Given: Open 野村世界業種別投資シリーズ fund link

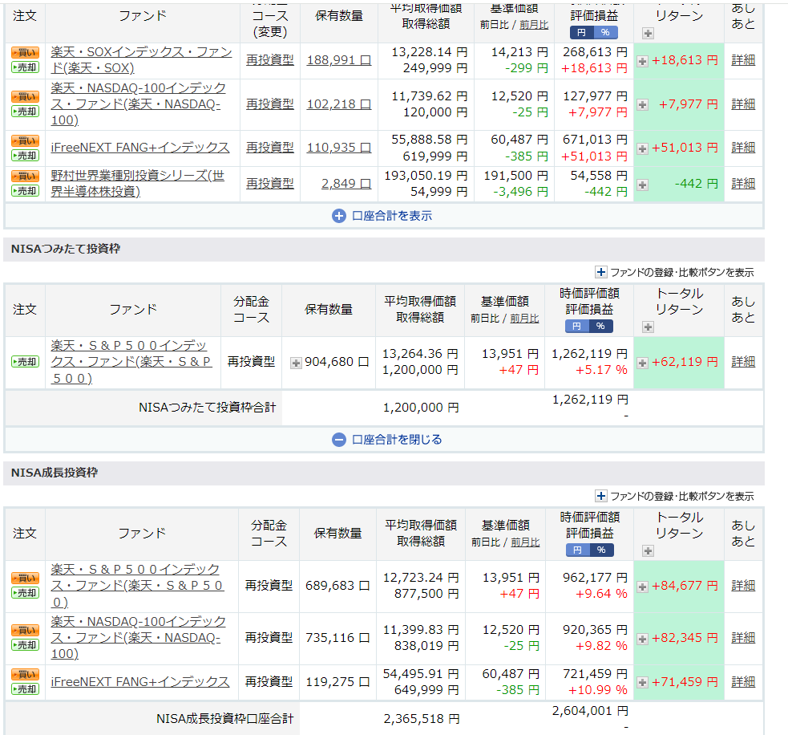Looking at the screenshot, I should point(138,184).
